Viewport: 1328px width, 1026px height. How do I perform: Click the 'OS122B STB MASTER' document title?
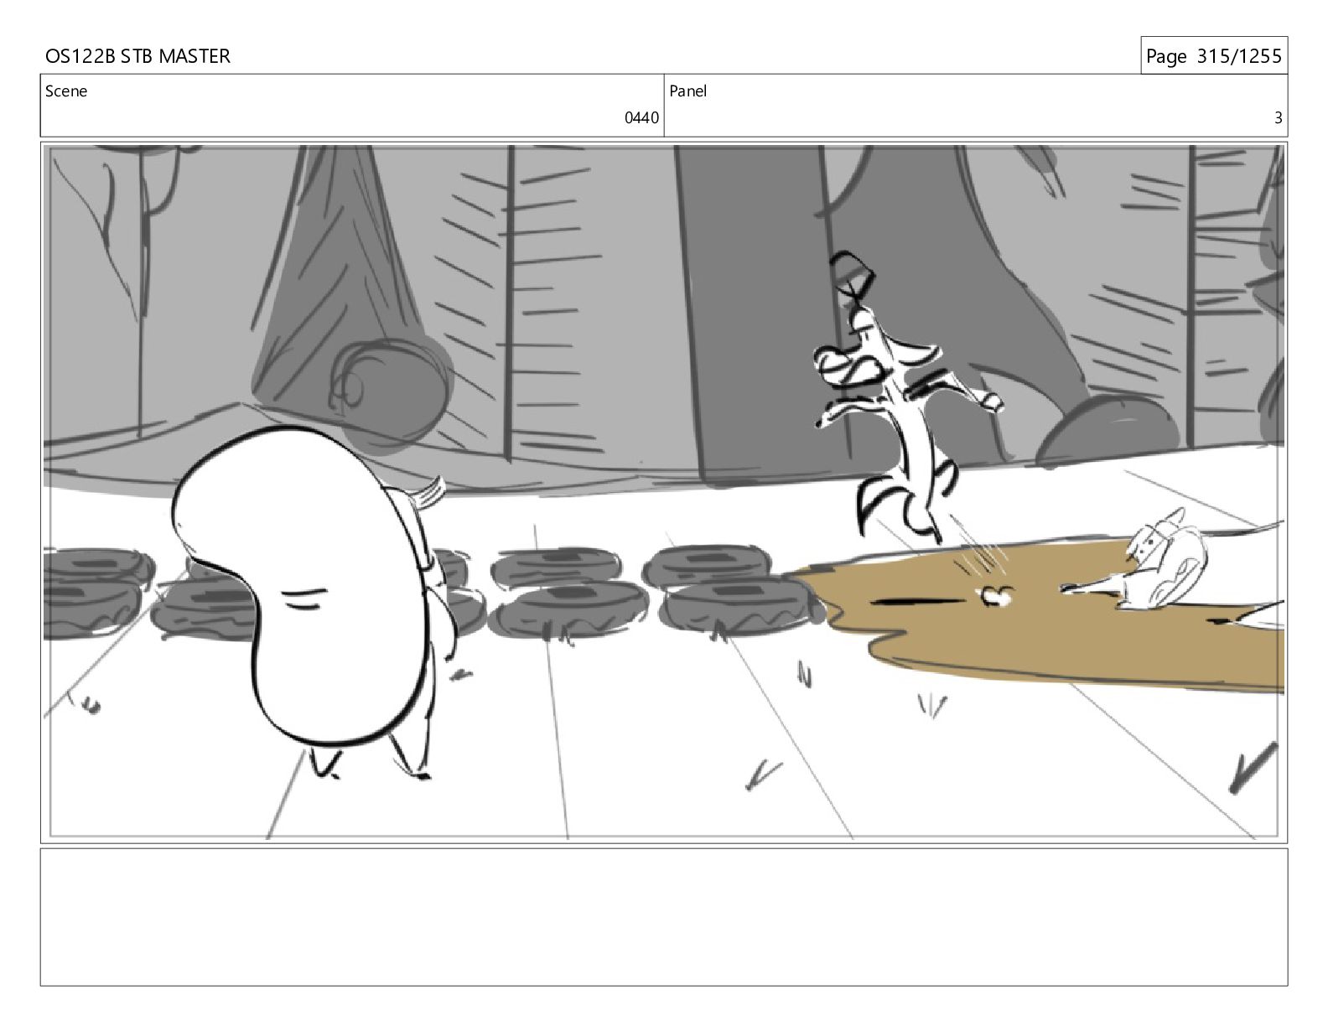pos(137,56)
